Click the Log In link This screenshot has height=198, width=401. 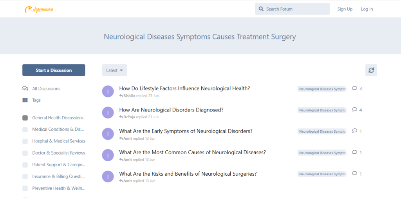tap(367, 9)
